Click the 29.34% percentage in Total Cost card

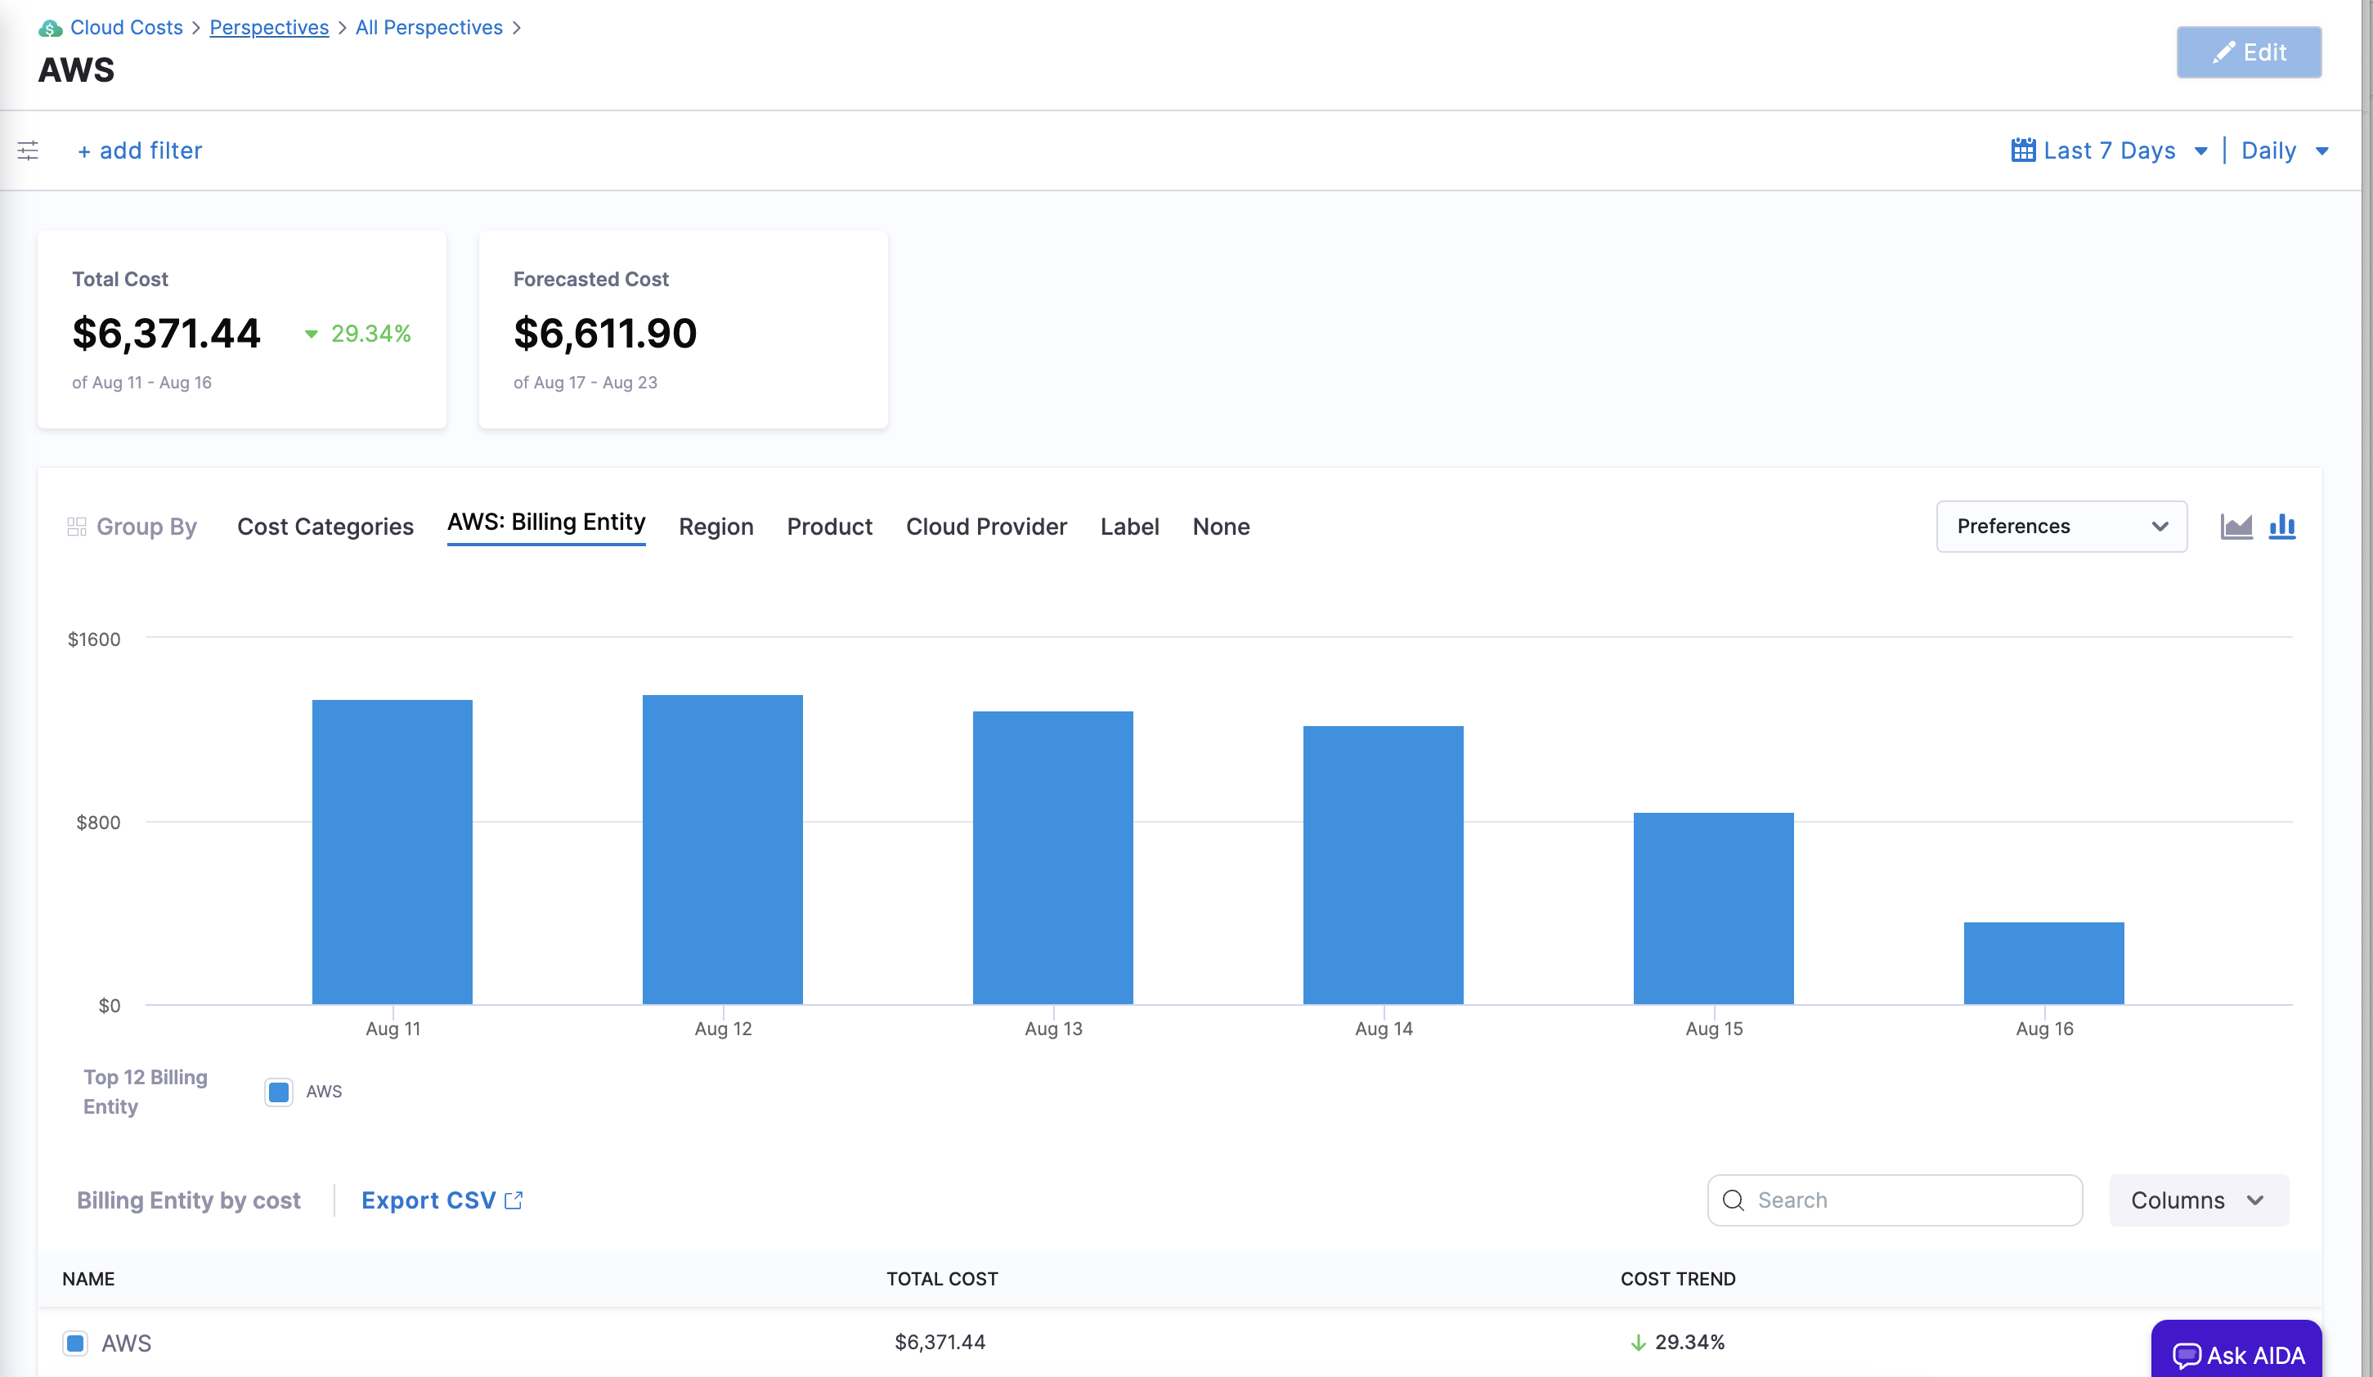371,334
